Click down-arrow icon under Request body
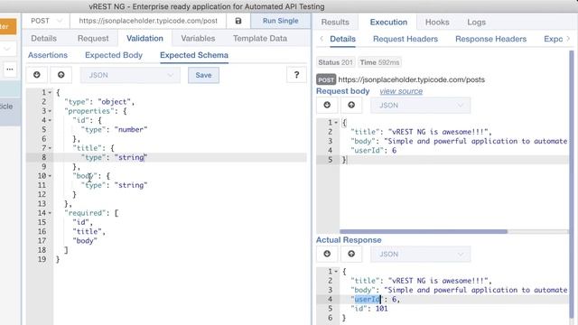578x325 pixels. point(327,105)
